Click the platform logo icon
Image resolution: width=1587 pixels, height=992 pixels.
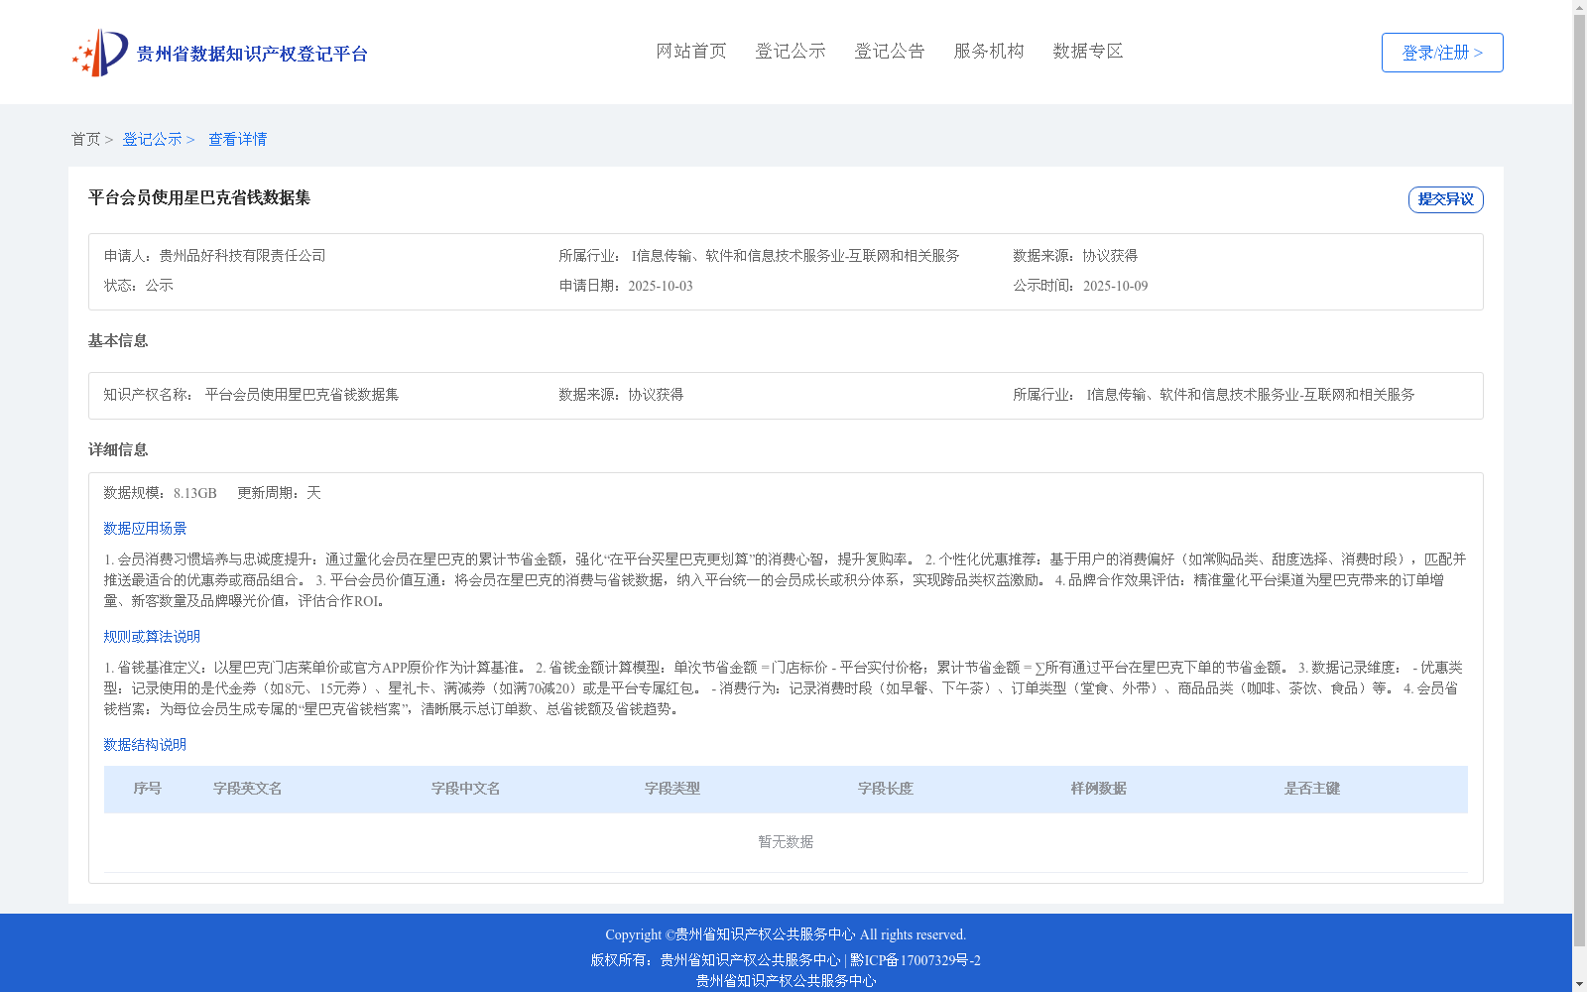[x=100, y=53]
